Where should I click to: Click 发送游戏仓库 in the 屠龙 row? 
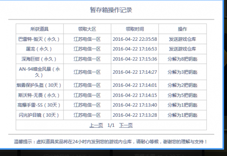pyautogui.click(x=182, y=49)
